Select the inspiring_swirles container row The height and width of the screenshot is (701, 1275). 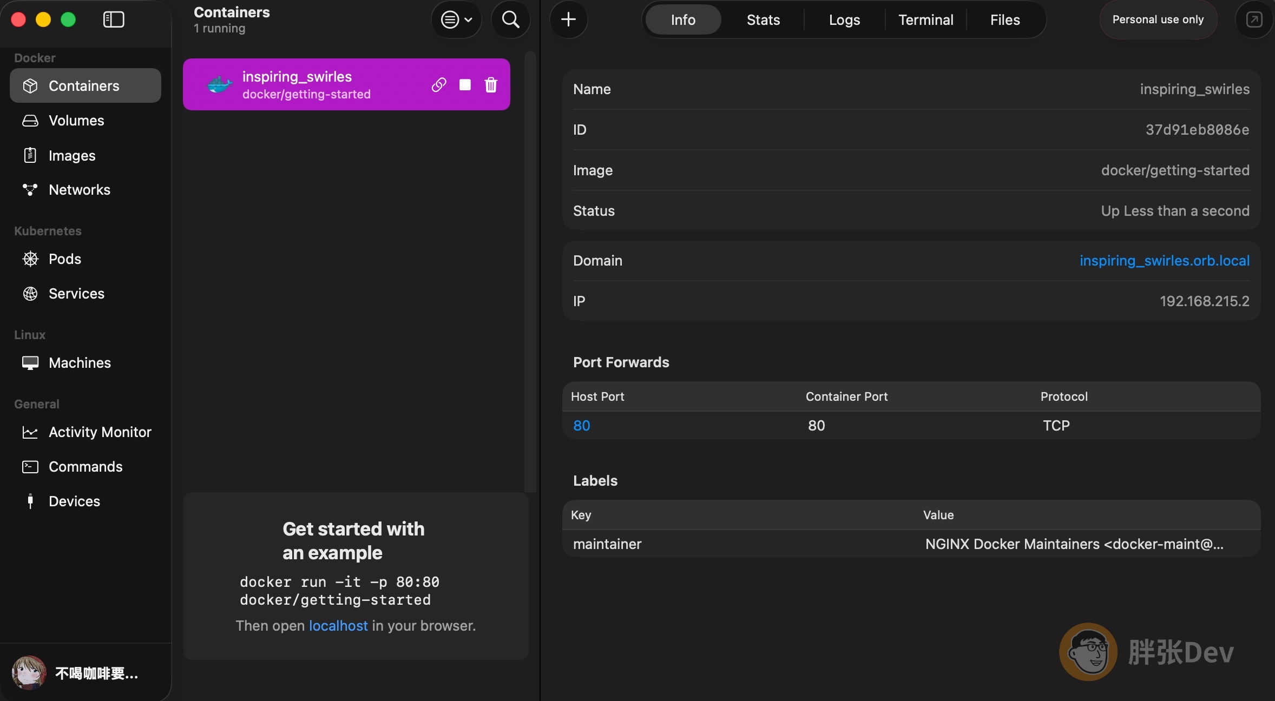point(346,84)
